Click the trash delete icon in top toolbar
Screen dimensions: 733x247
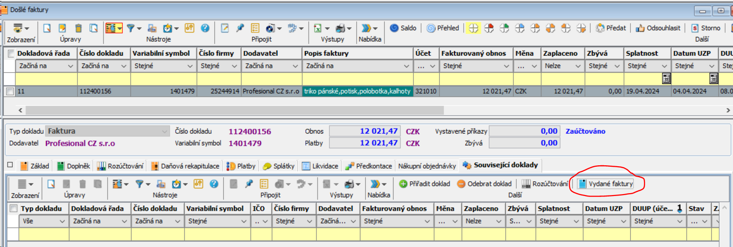(x=79, y=28)
